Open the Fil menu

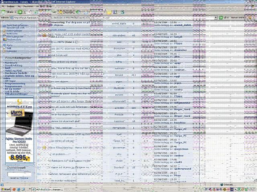coord(3,6)
